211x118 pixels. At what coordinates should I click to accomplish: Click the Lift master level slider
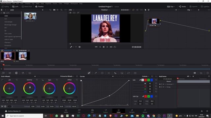click(x=9, y=97)
